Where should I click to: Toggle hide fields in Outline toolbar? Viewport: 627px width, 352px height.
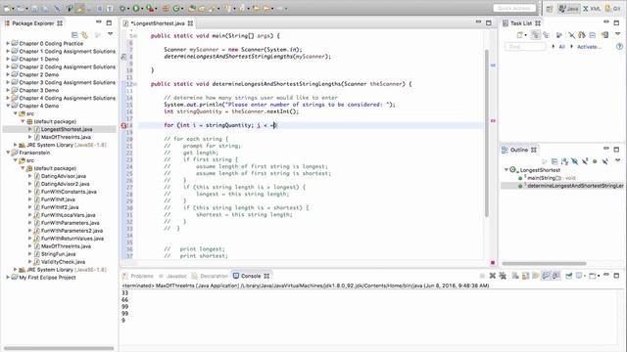click(575, 161)
